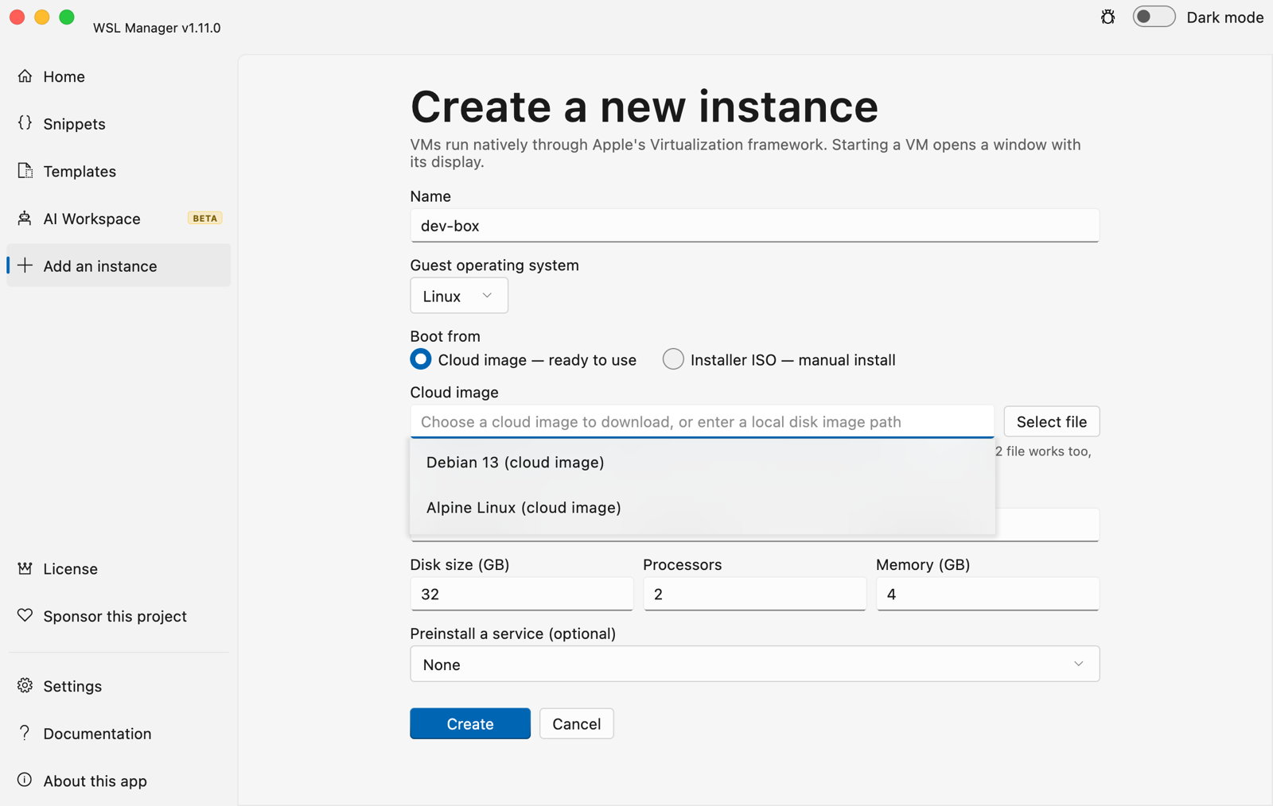Open About this app in the sidebar

(119, 781)
